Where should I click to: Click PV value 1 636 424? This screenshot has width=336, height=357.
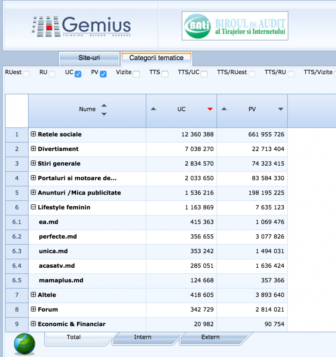click(x=270, y=266)
